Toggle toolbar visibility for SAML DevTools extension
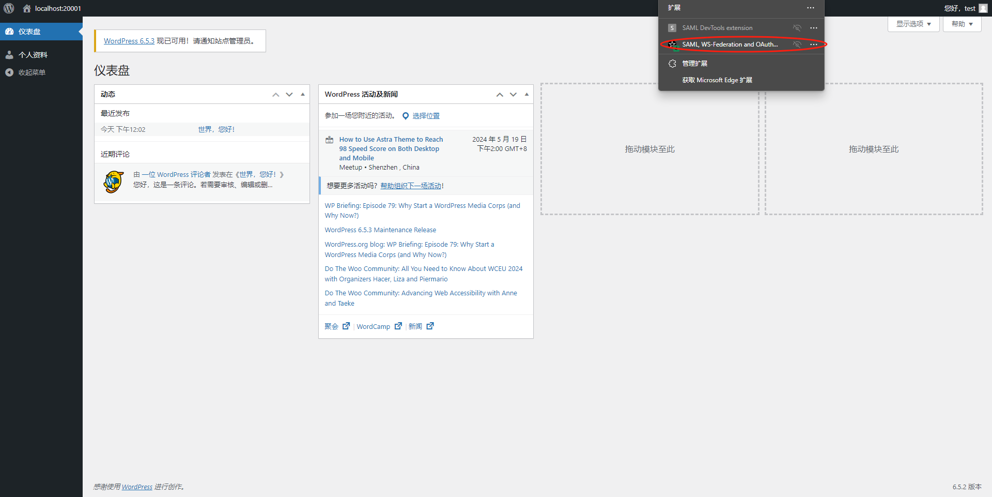Screen dimensions: 992x497 tap(797, 28)
